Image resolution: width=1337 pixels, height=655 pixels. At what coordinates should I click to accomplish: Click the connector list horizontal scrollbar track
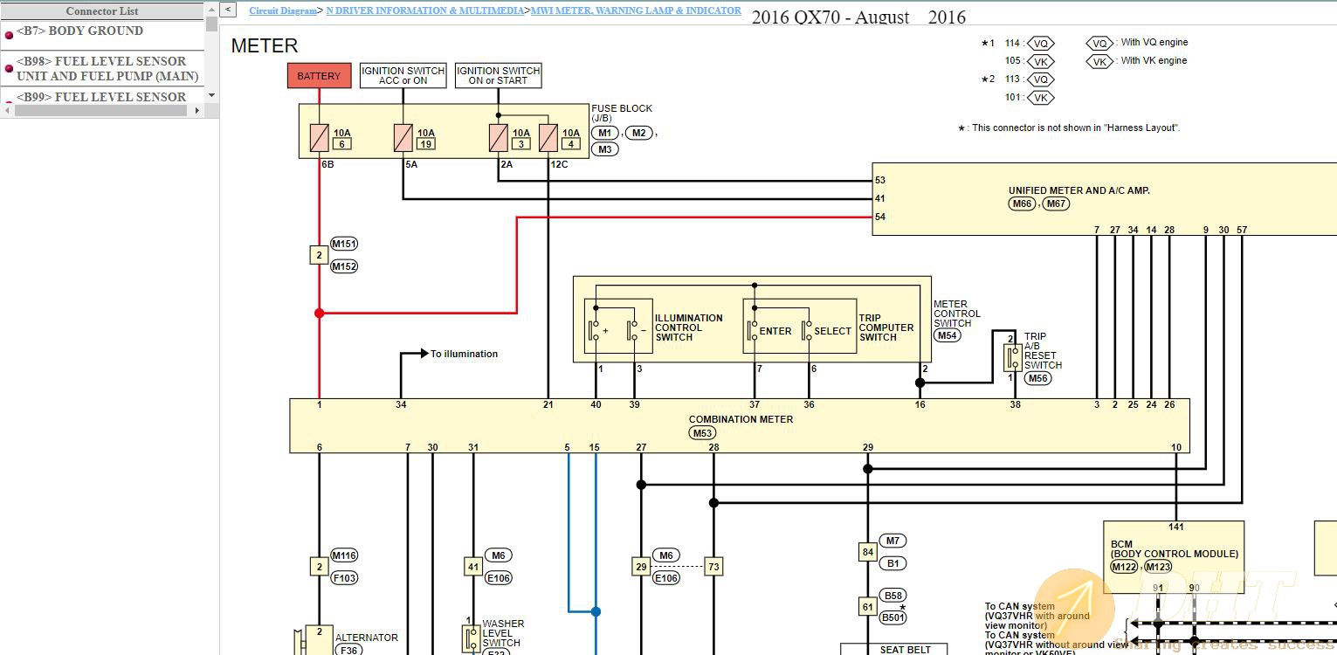click(x=102, y=110)
